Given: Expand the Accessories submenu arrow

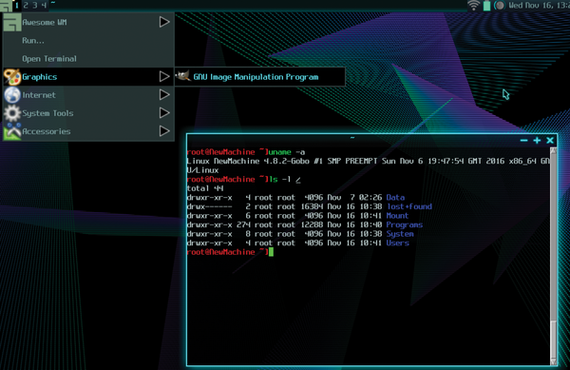Looking at the screenshot, I should [x=164, y=131].
